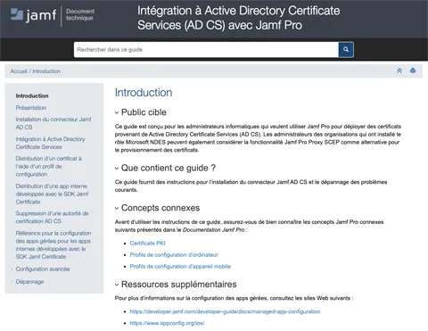Open 'Suppression d'une autorité de certification AD CS'

click(x=52, y=218)
